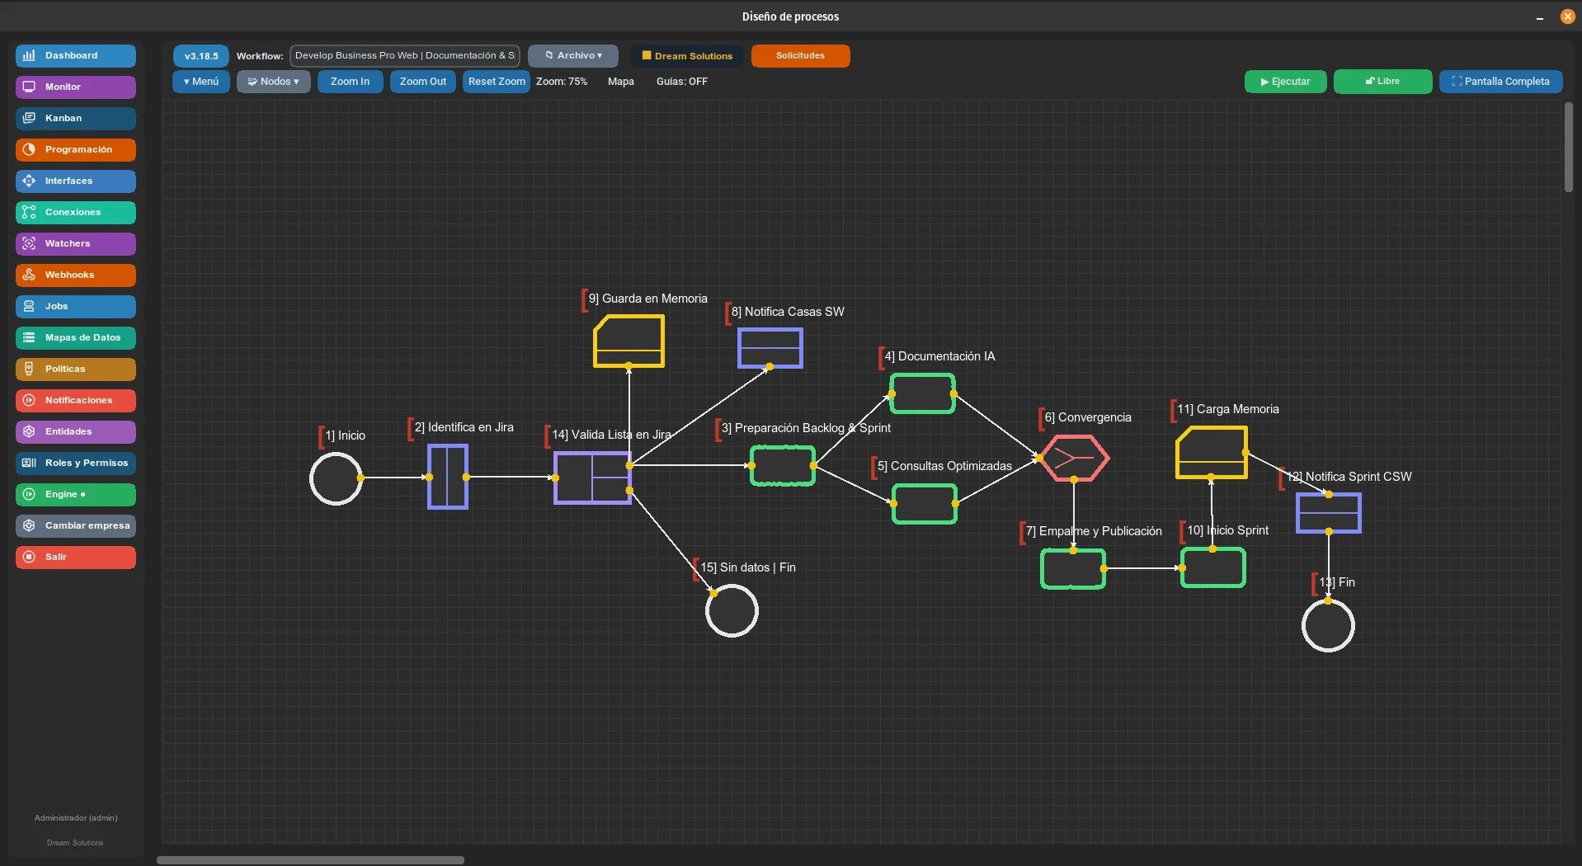Open the Archivo dropdown menu

click(573, 56)
